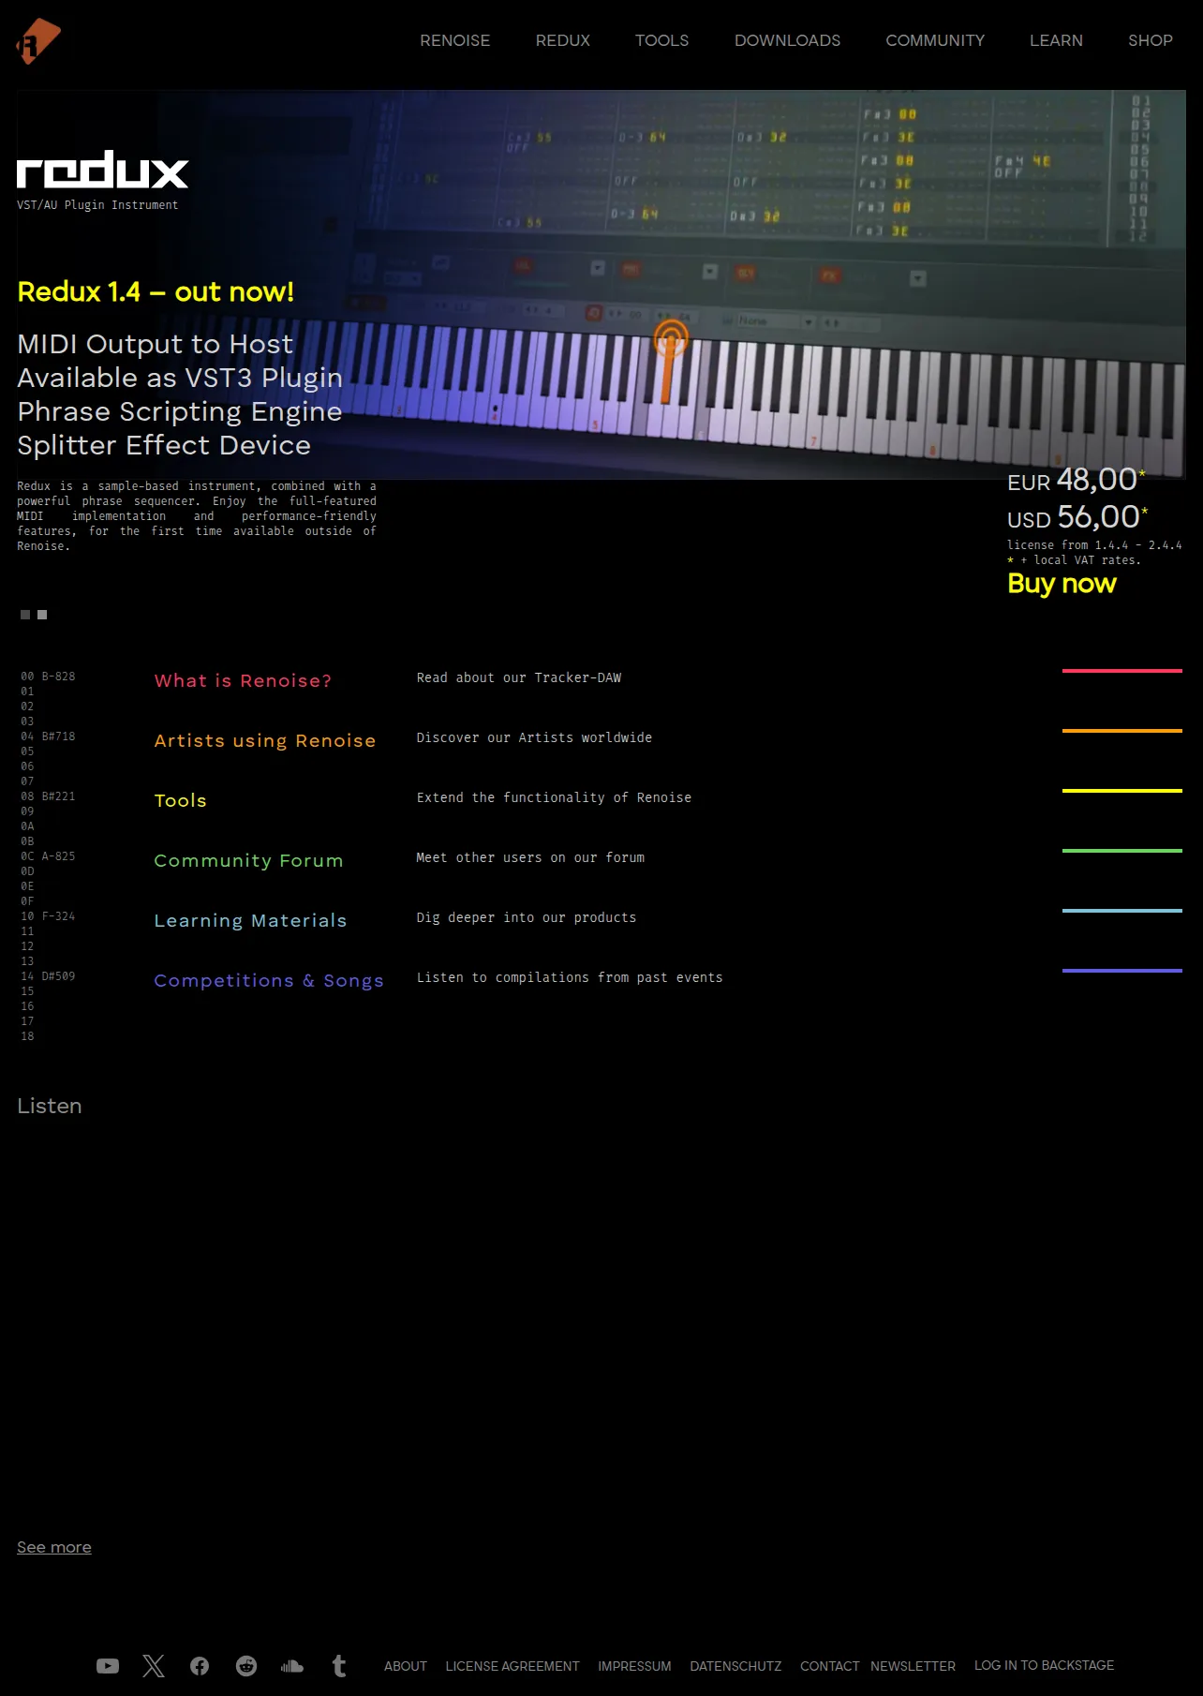Open "Learning Materials" link
The width and height of the screenshot is (1203, 1696).
click(x=251, y=921)
